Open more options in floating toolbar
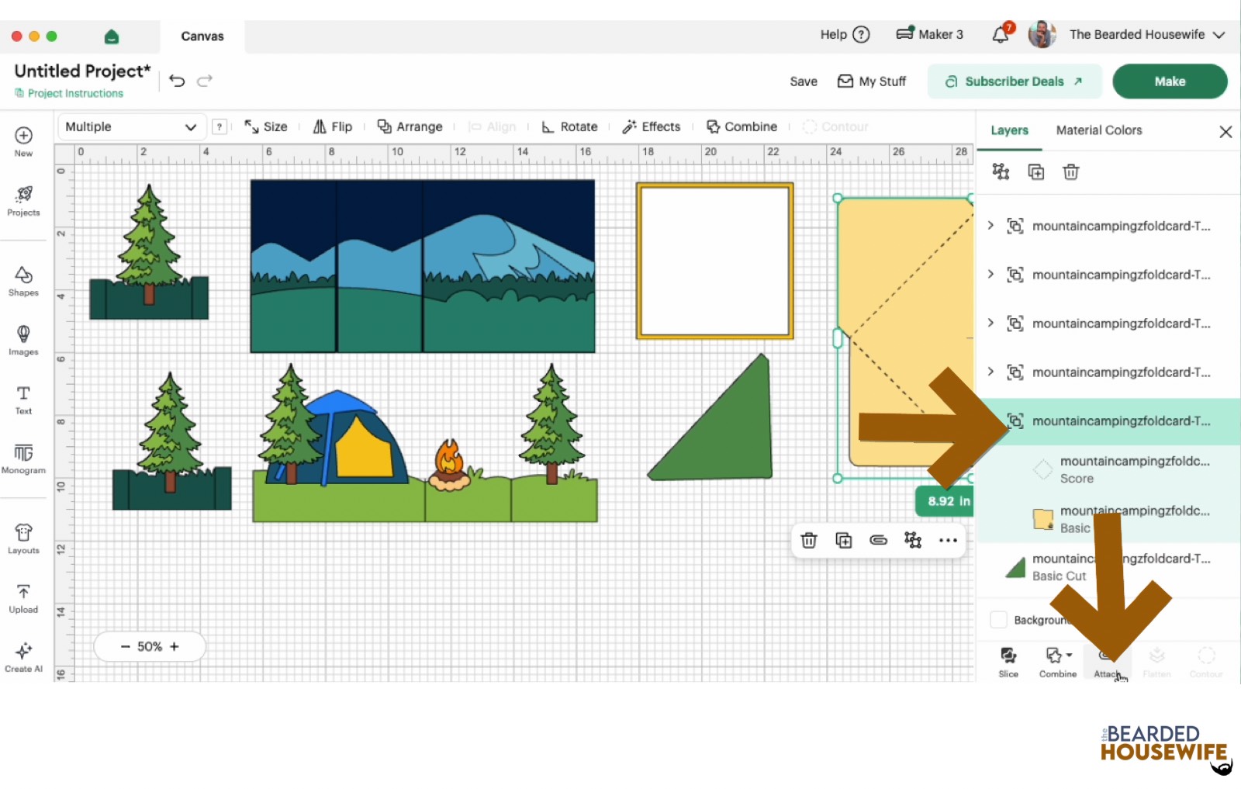This screenshot has width=1241, height=789. click(948, 540)
